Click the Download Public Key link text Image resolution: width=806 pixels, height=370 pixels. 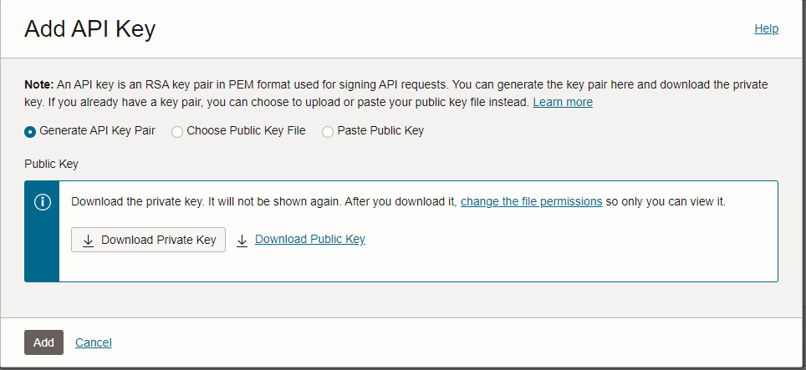309,239
